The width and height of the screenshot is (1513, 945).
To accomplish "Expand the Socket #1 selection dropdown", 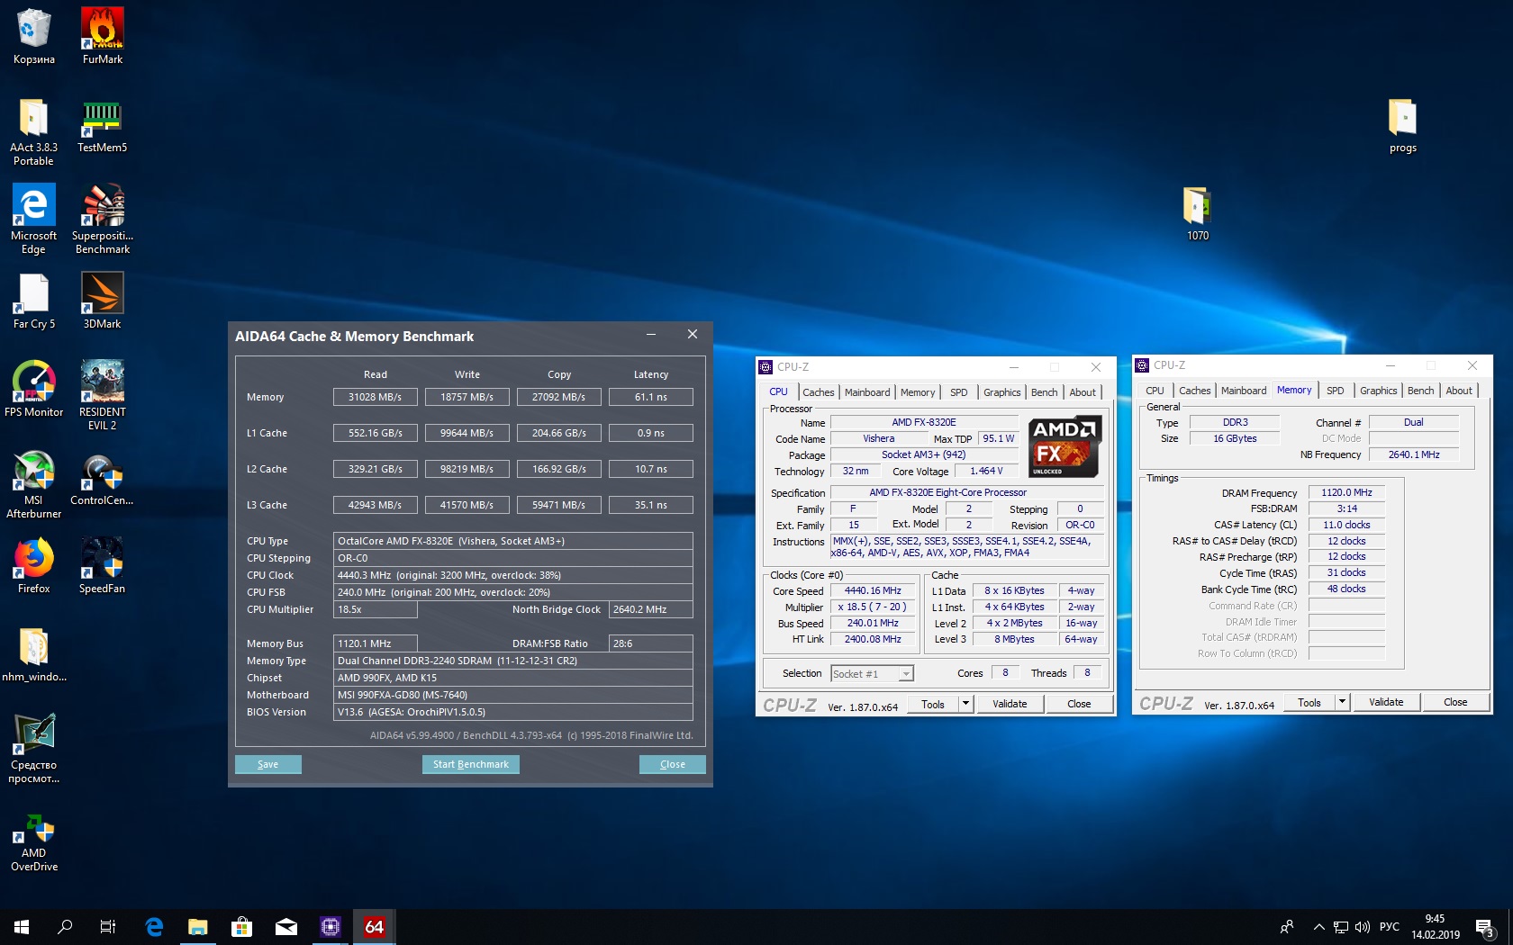I will pyautogui.click(x=906, y=674).
